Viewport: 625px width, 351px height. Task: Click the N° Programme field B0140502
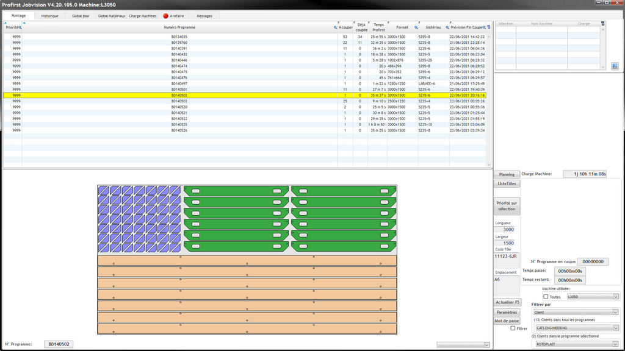59,344
